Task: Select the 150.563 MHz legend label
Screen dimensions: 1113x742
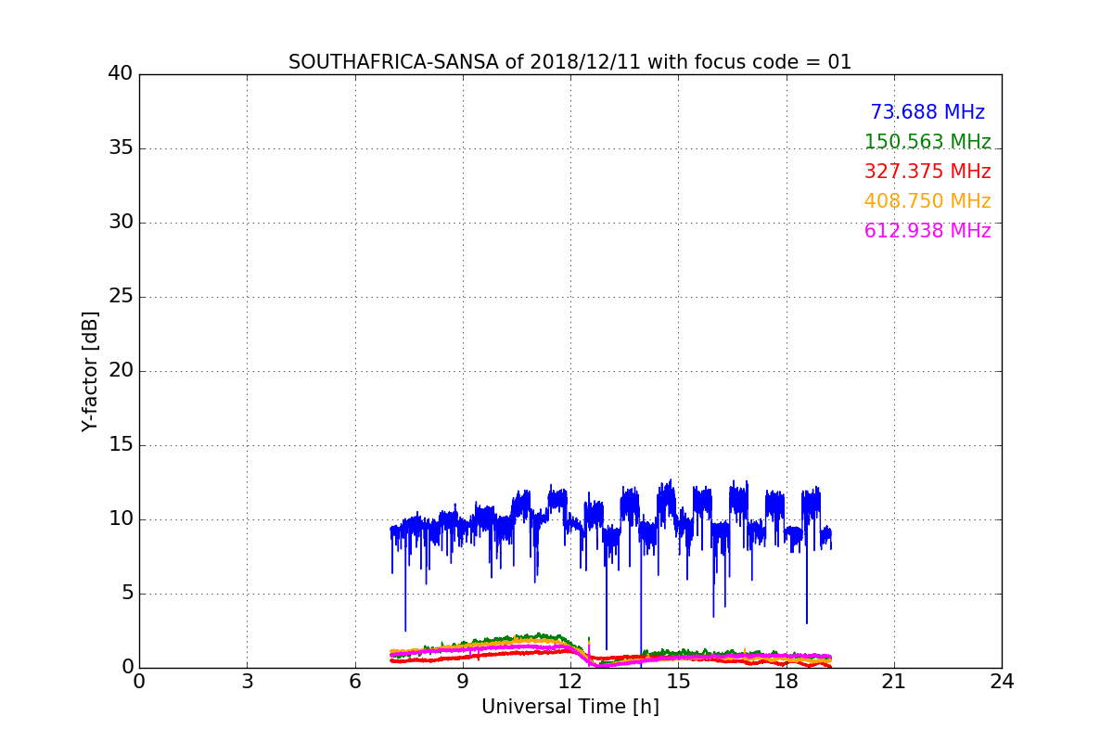Action: 927,142
